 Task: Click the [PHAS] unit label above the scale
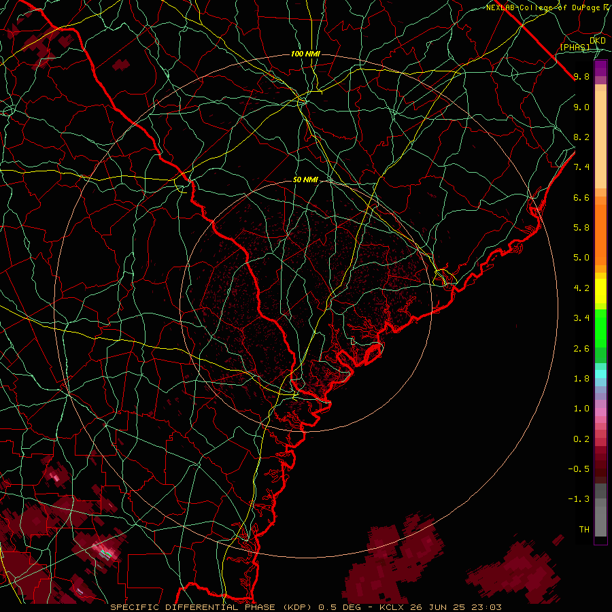(x=575, y=47)
